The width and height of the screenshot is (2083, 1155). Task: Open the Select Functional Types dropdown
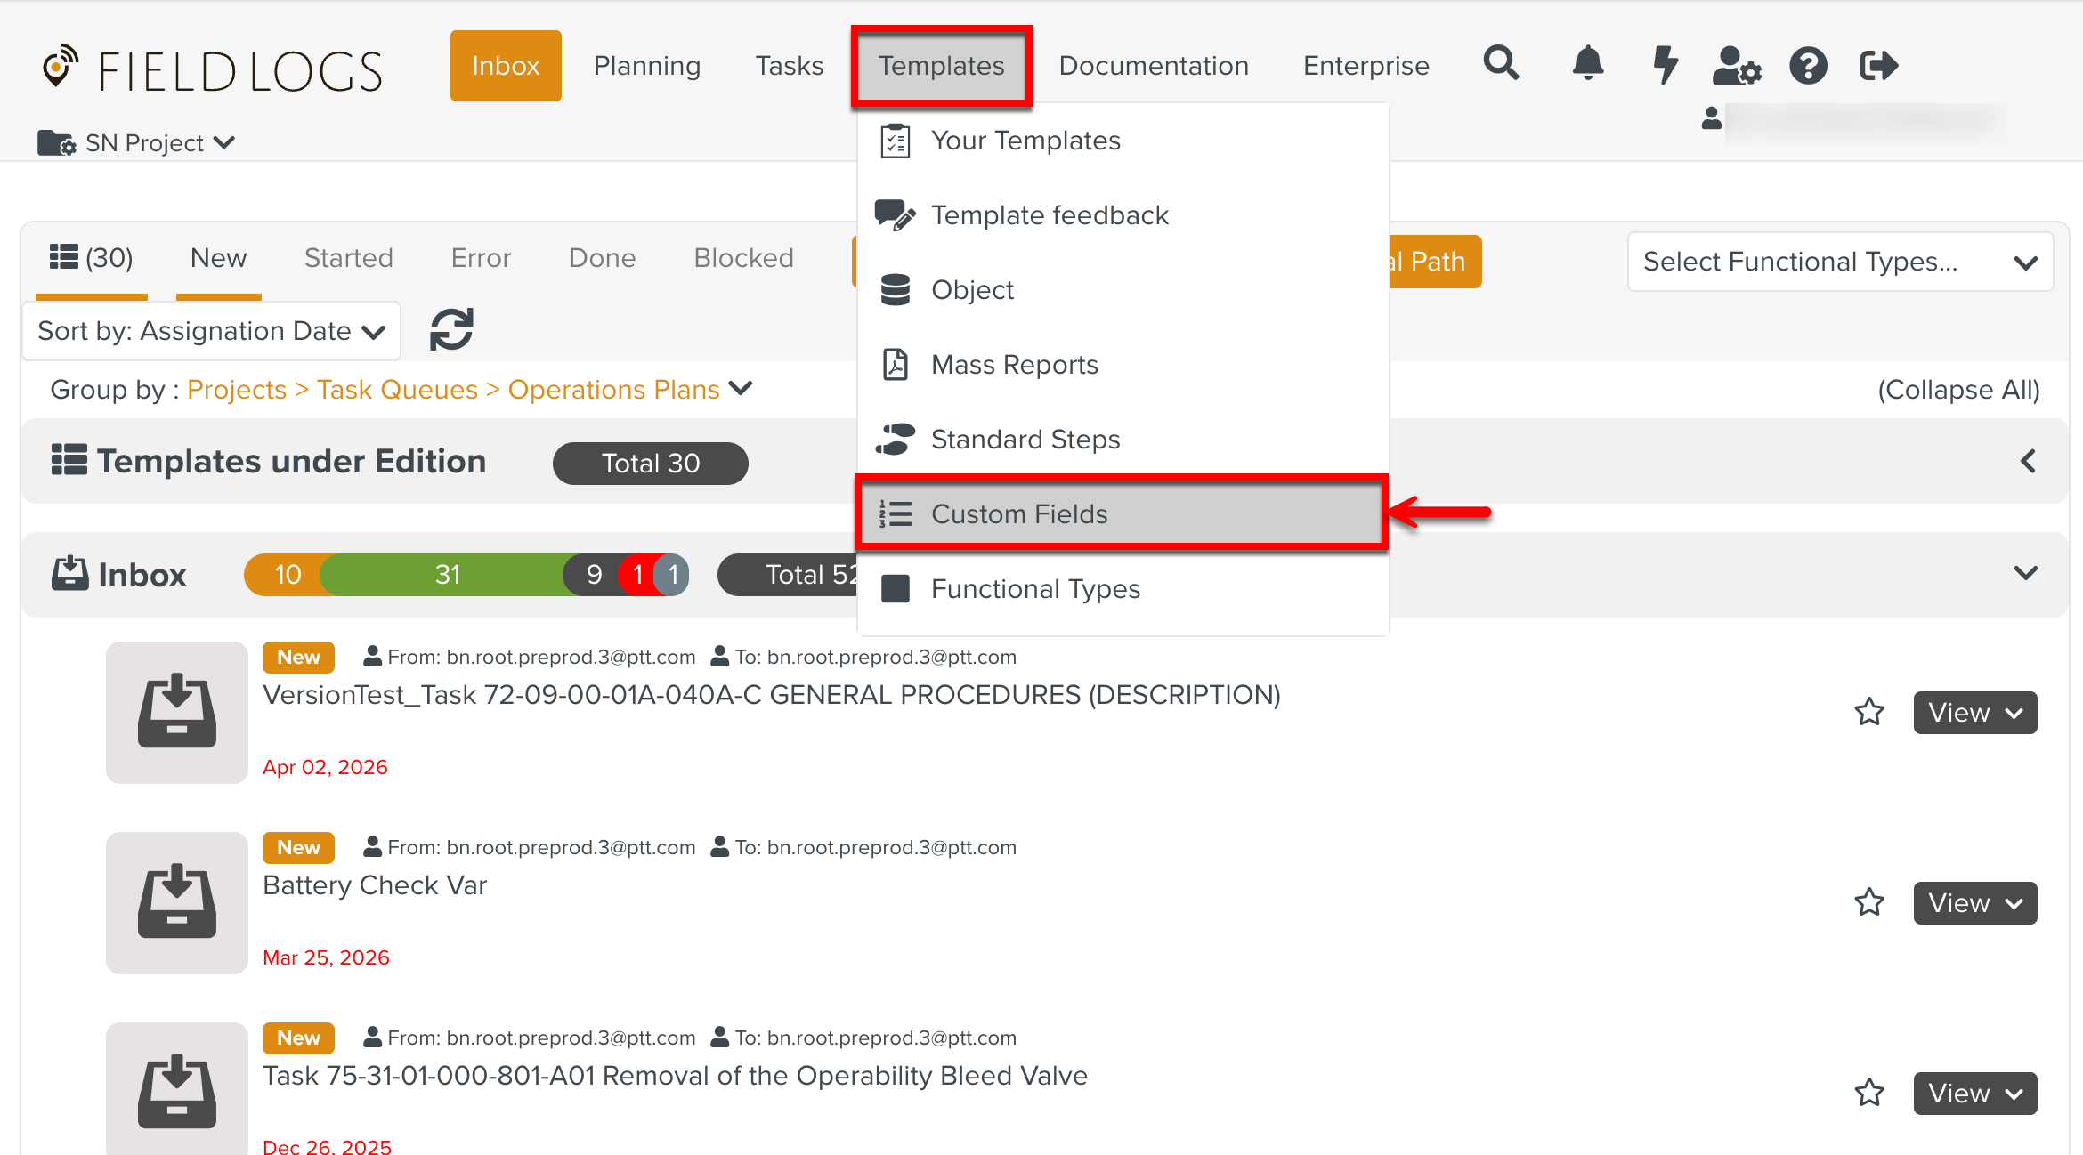(1840, 262)
